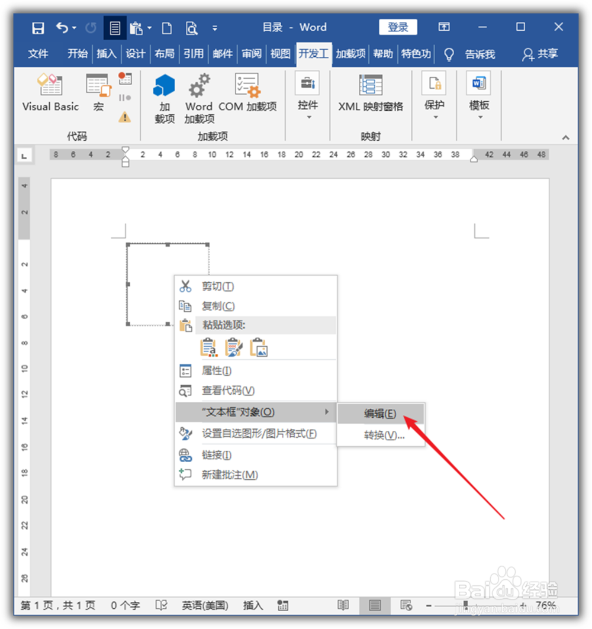Paste as picture icon
Screen dimensions: 592x629
(259, 347)
